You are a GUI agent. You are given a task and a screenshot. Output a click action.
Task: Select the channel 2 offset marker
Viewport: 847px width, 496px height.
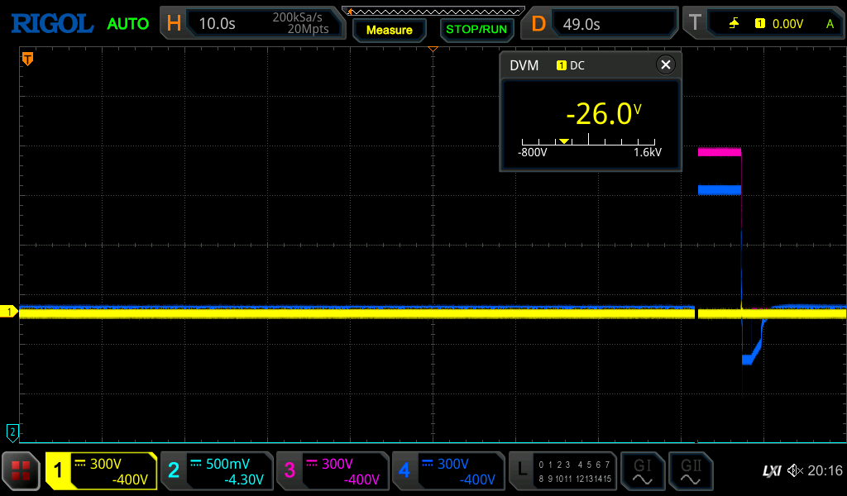point(12,432)
